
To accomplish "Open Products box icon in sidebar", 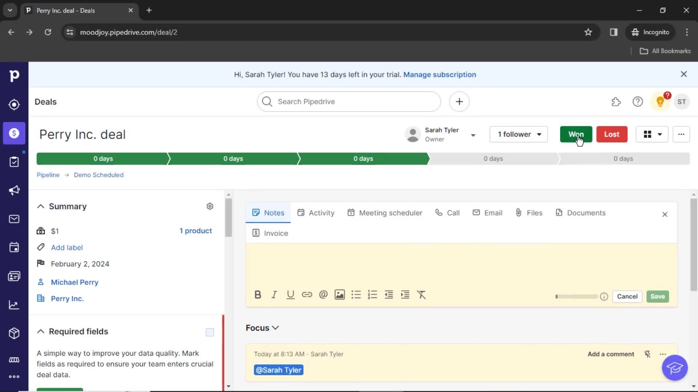I will pyautogui.click(x=14, y=333).
